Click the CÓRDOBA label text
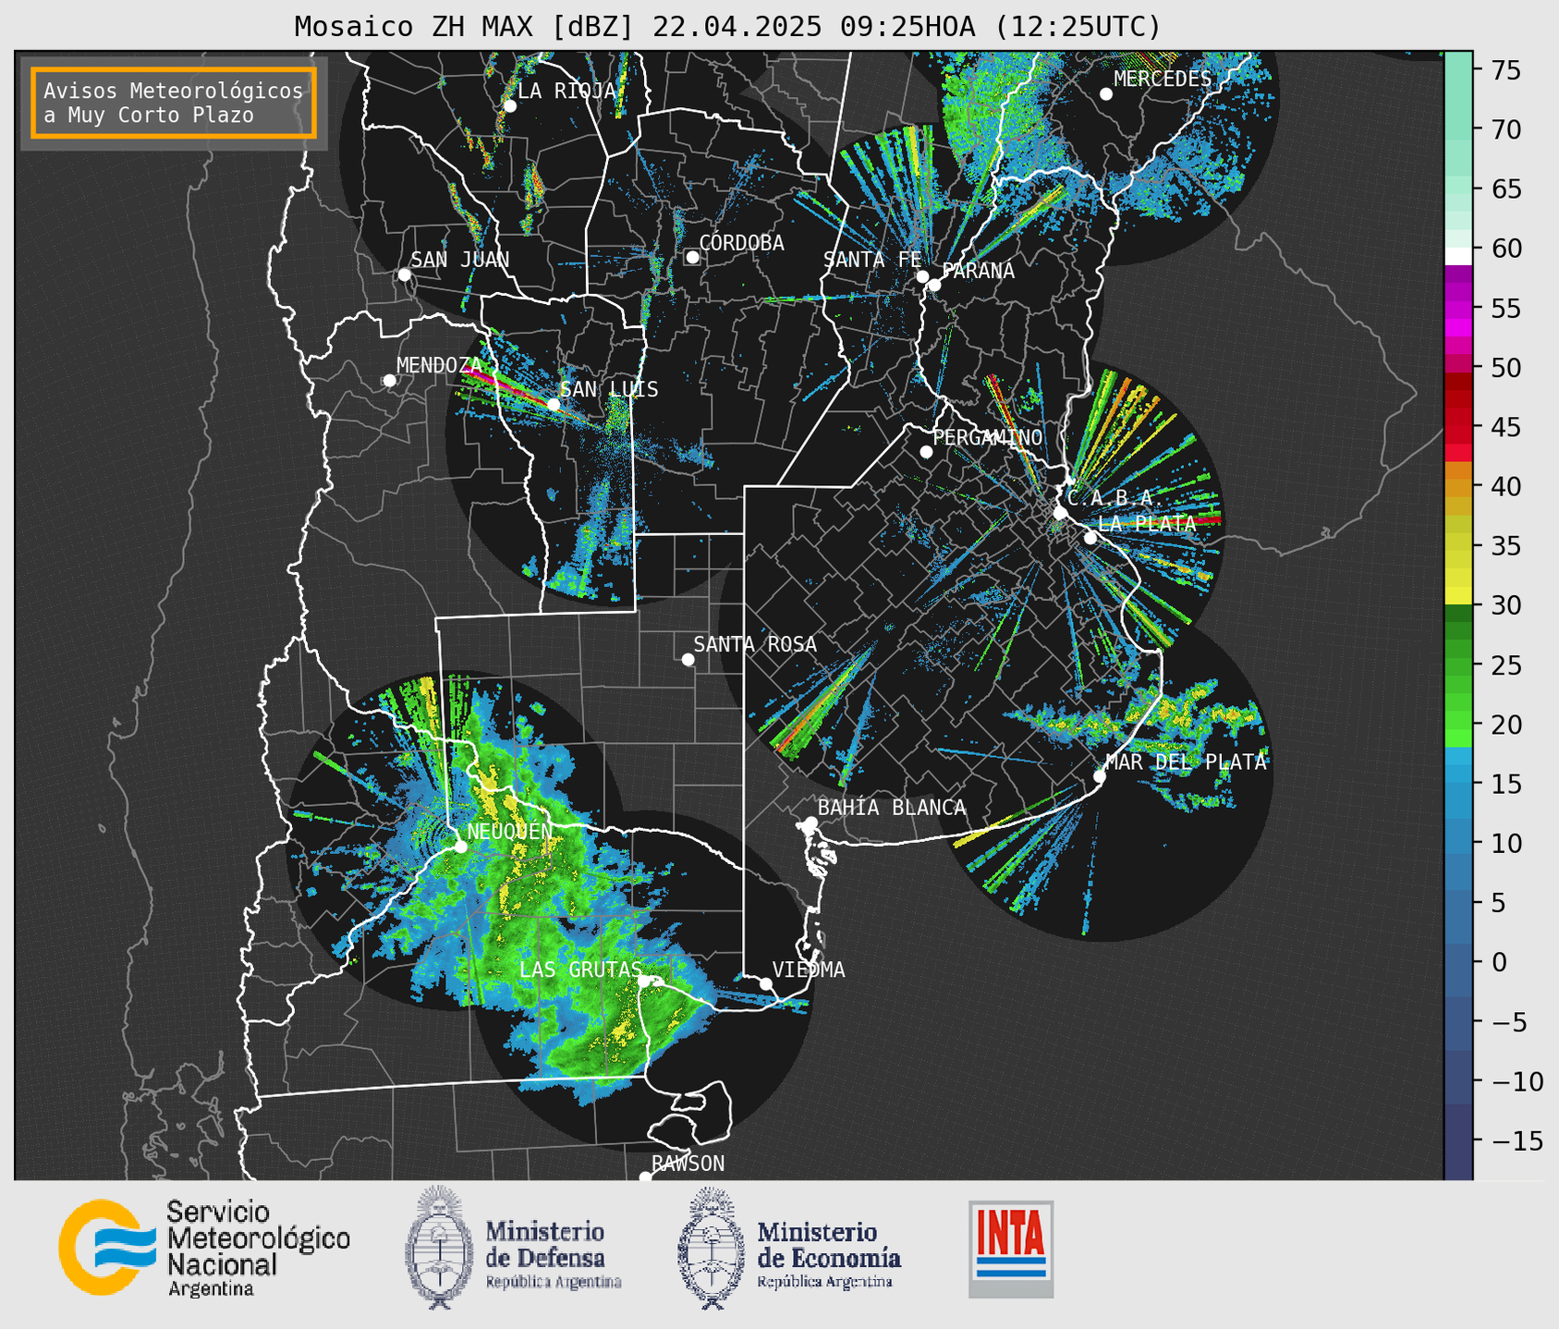 741,242
